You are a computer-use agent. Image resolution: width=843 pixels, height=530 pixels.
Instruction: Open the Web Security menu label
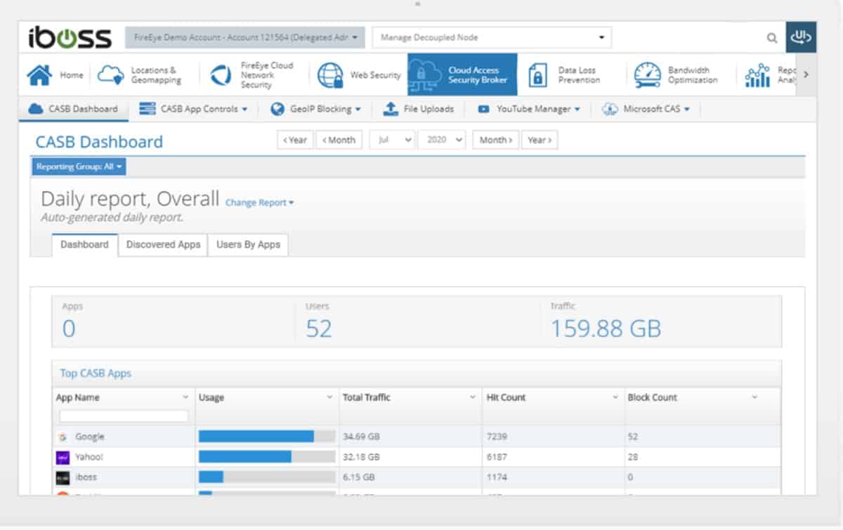pos(376,75)
